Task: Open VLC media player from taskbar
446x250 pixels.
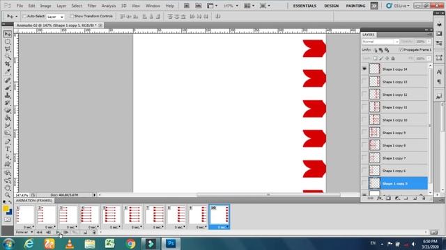Action: 70,244
